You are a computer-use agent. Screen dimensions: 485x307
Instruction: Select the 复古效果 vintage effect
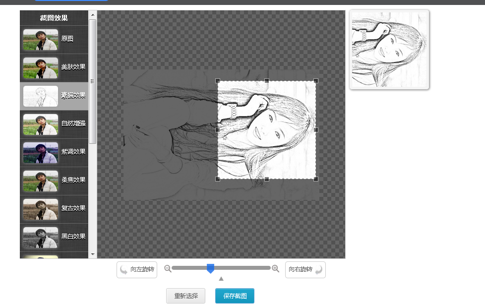coord(54,209)
